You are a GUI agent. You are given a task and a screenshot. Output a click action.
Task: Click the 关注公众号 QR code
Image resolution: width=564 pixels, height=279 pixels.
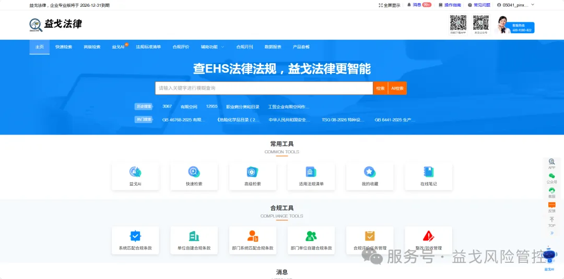point(480,22)
